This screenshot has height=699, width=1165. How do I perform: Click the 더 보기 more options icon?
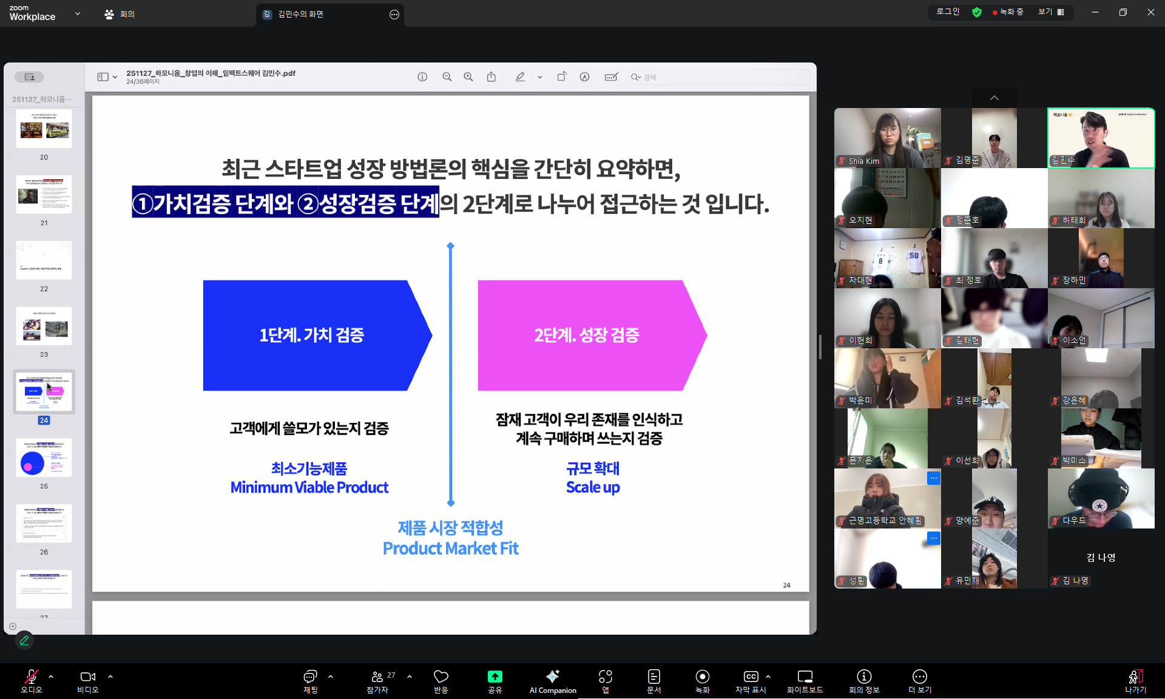coord(919,680)
